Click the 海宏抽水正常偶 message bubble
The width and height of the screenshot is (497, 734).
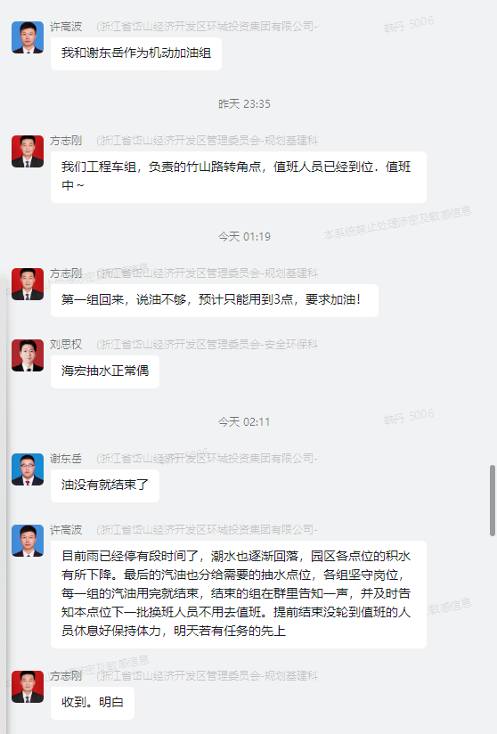105,371
